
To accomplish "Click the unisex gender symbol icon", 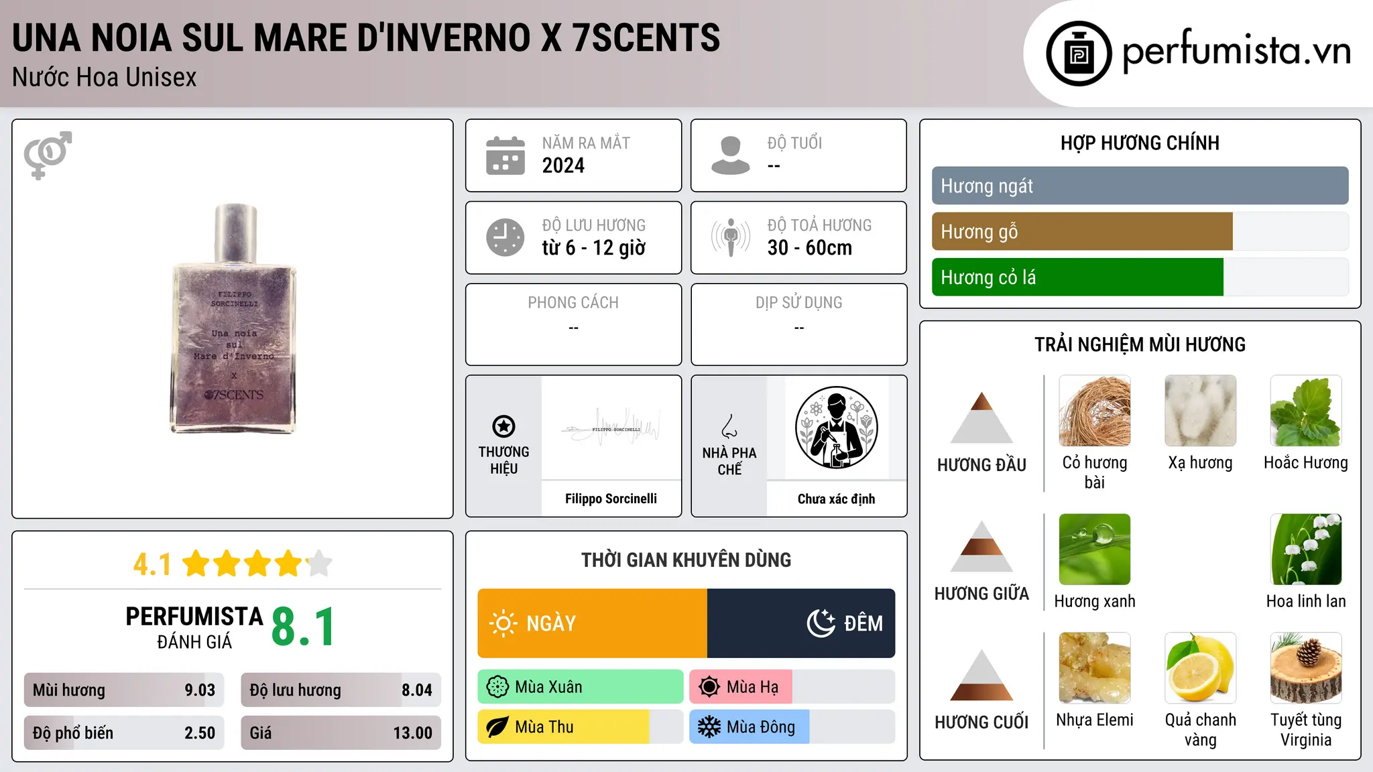I will [x=48, y=155].
